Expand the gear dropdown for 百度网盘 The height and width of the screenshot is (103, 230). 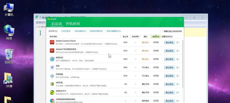click(178, 76)
